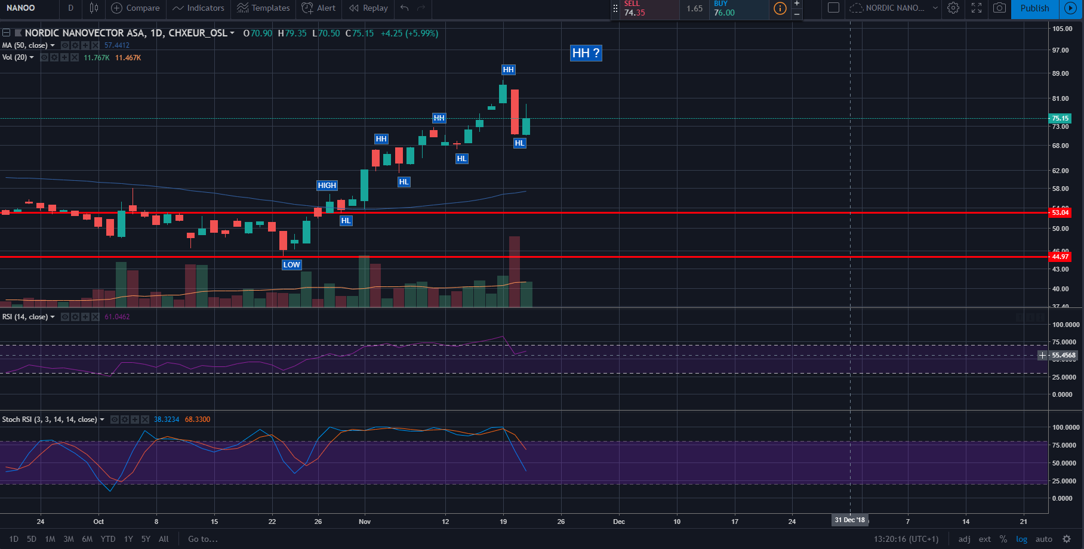Open Vol indicator settings gear
Image resolution: width=1084 pixels, height=549 pixels.
[x=54, y=58]
